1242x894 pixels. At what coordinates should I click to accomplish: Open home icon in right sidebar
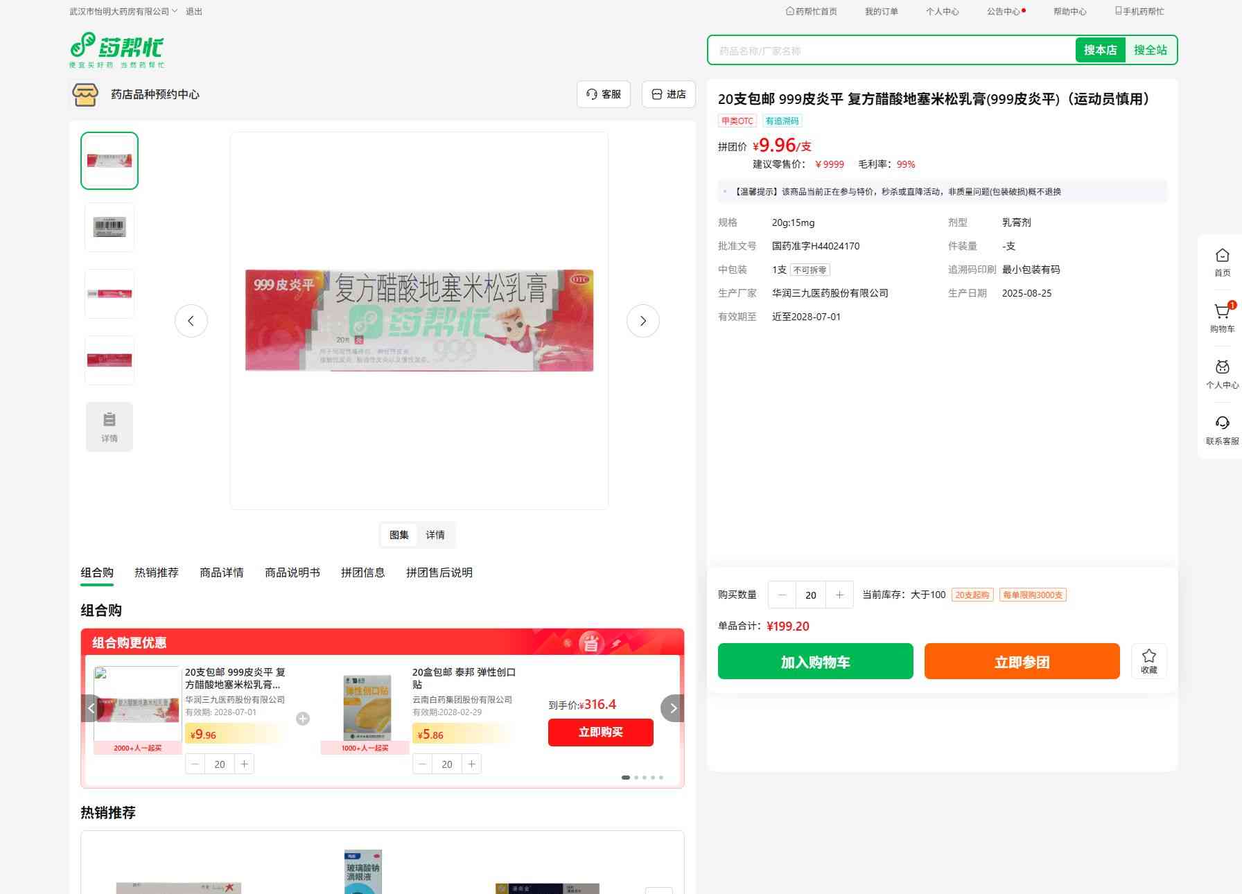[x=1222, y=256]
